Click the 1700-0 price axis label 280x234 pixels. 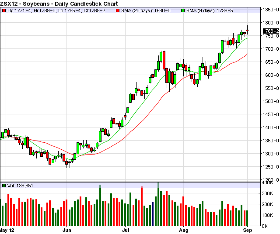click(x=270, y=49)
